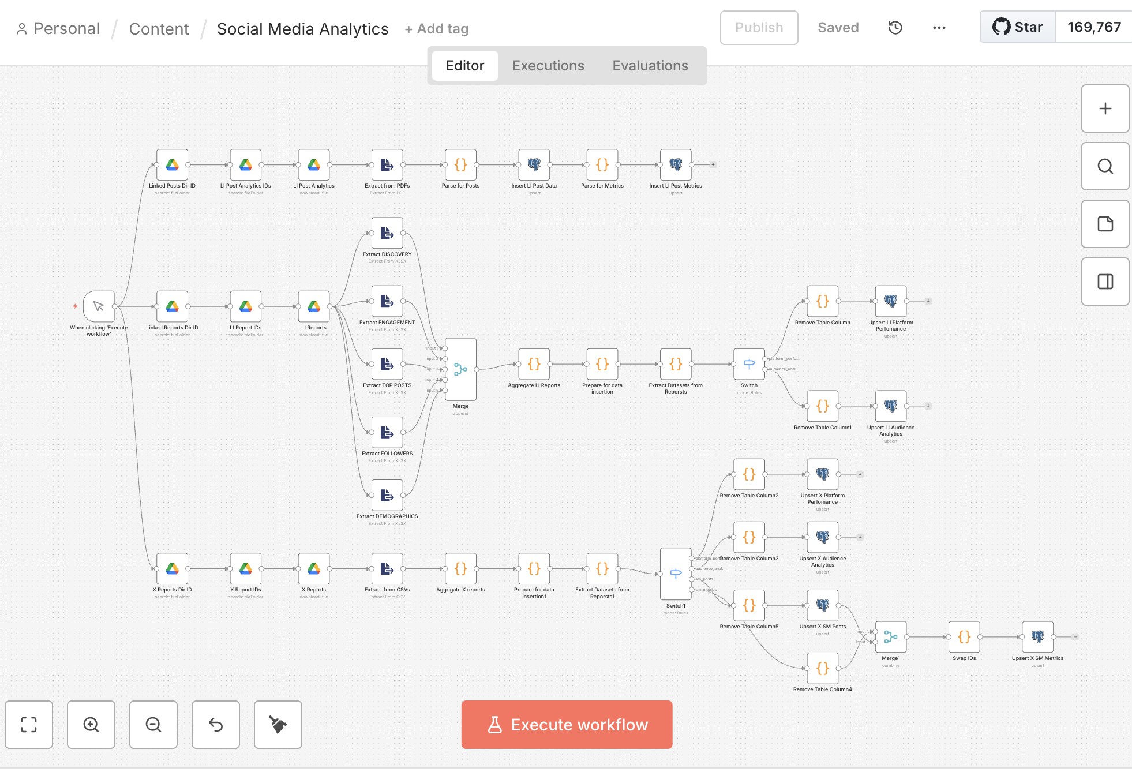Image resolution: width=1132 pixels, height=772 pixels.
Task: Add a sticky note from the right sidebar
Action: [x=1105, y=224]
